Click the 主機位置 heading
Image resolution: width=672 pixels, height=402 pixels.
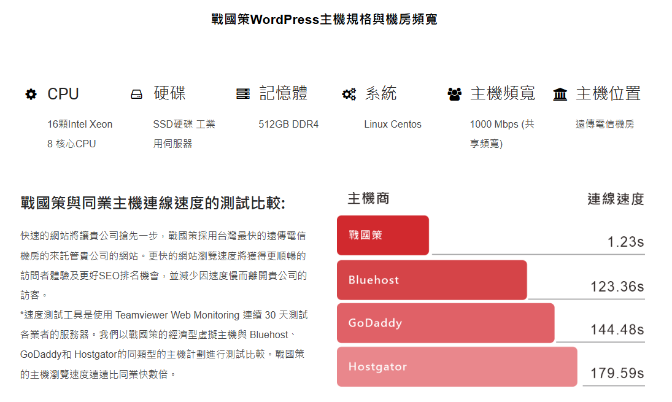pyautogui.click(x=608, y=93)
